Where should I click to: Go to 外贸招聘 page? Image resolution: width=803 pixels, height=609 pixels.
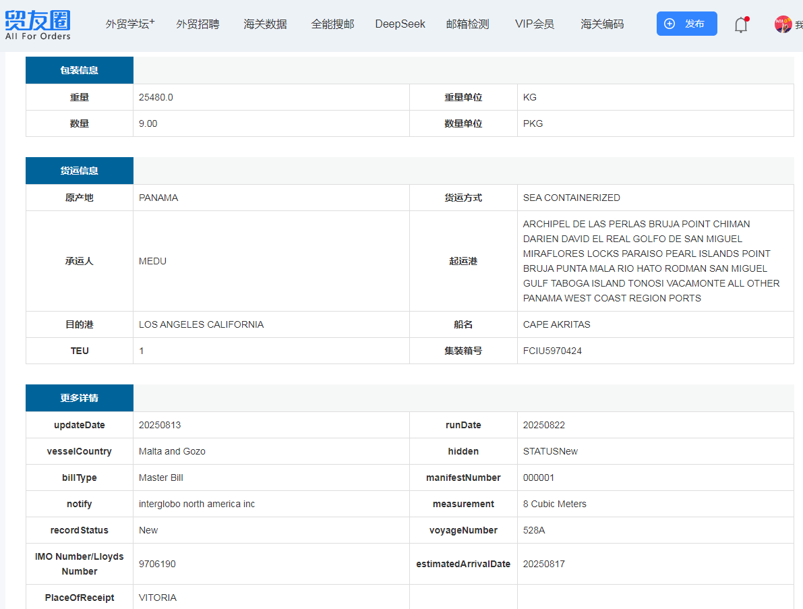pyautogui.click(x=198, y=24)
